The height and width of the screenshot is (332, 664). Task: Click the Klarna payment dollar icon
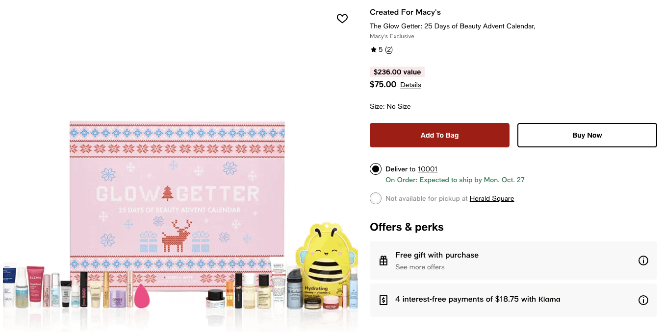click(x=383, y=300)
